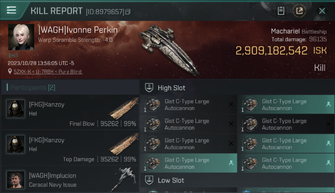The height and width of the screenshot is (193, 335).
Task: Select Implucion's Caracal Navy Issue entry
Action: point(70,180)
